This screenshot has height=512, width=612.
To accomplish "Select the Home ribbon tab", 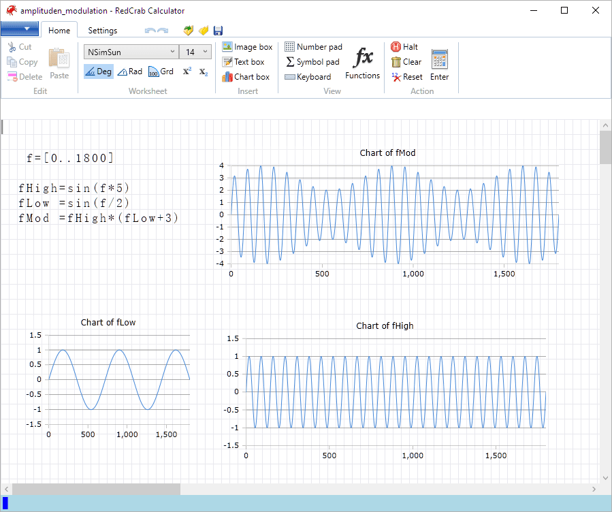I will pos(59,31).
